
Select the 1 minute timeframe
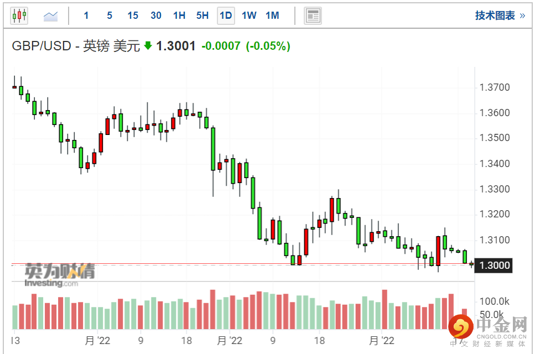click(x=86, y=15)
